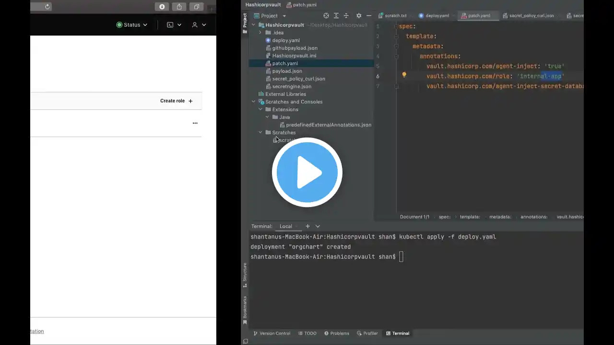Click Safari downloads icon
This screenshot has height=345, width=614.
pos(162,7)
